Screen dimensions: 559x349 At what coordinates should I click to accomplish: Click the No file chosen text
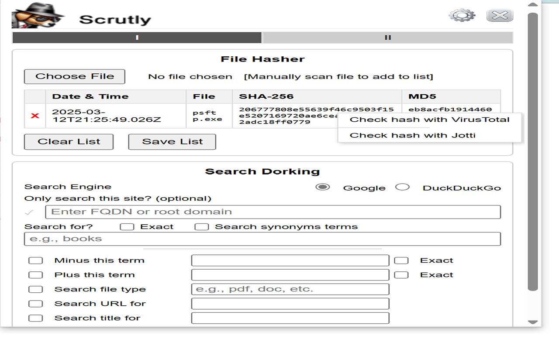(190, 77)
